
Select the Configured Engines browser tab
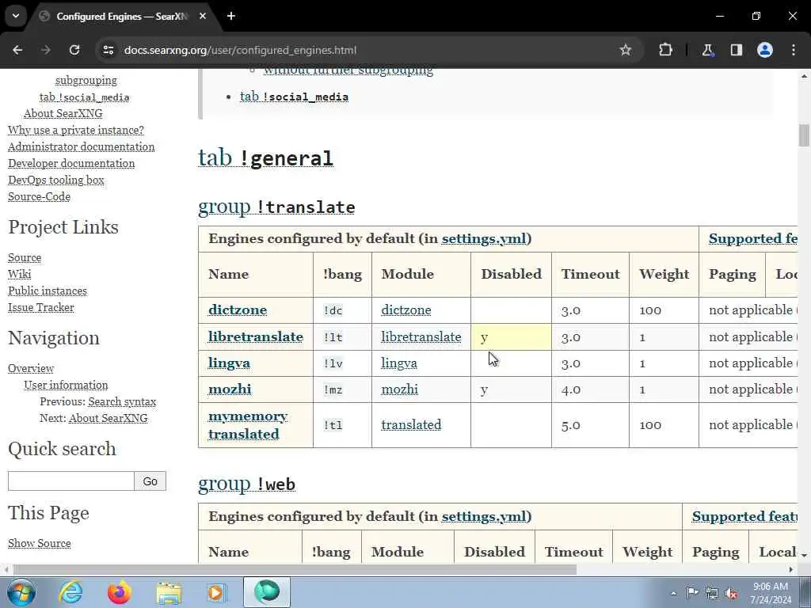click(121, 16)
